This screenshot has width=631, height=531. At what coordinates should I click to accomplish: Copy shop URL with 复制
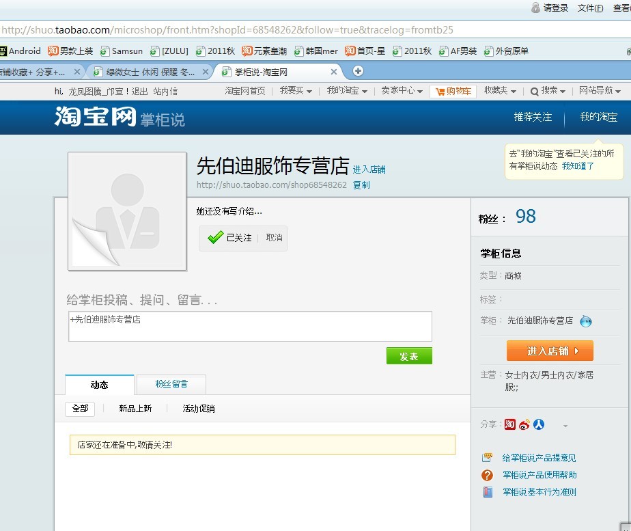[361, 185]
